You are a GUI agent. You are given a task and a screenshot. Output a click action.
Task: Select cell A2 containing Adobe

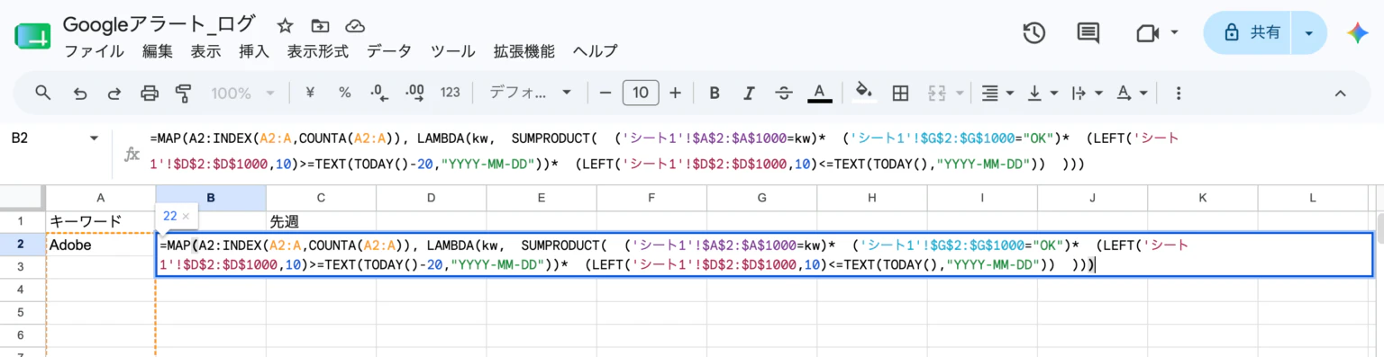[100, 244]
